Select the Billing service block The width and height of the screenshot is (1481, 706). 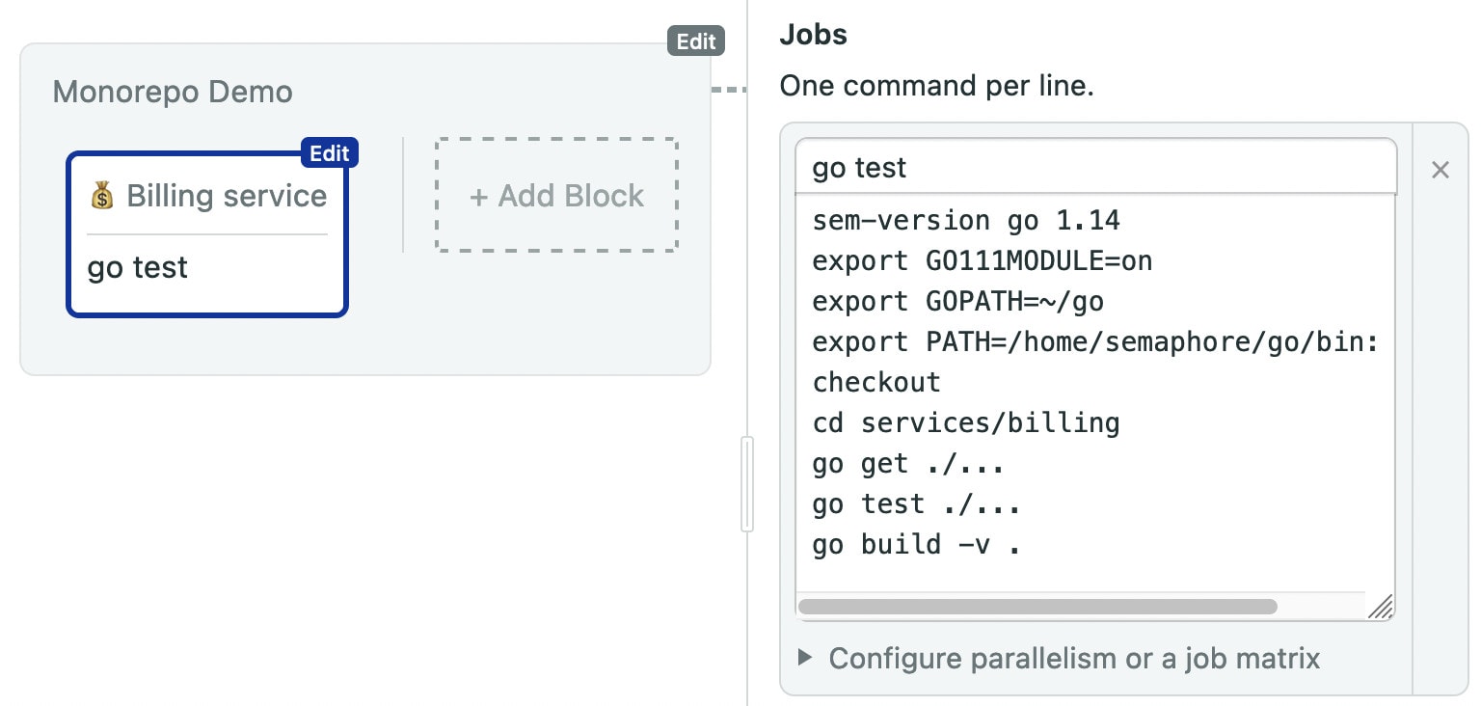pyautogui.click(x=206, y=234)
